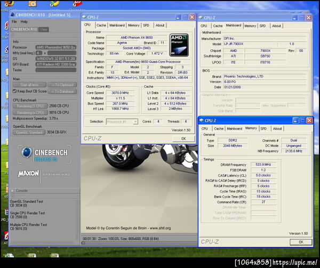Click the OpenGL Standard benchmark button
Image resolution: width=320 pixels, height=268 pixels.
coord(30,132)
